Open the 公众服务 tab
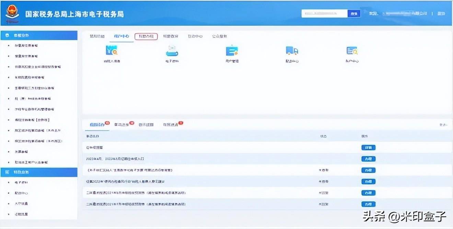Image resolution: width=453 pixels, height=229 pixels. 219,36
